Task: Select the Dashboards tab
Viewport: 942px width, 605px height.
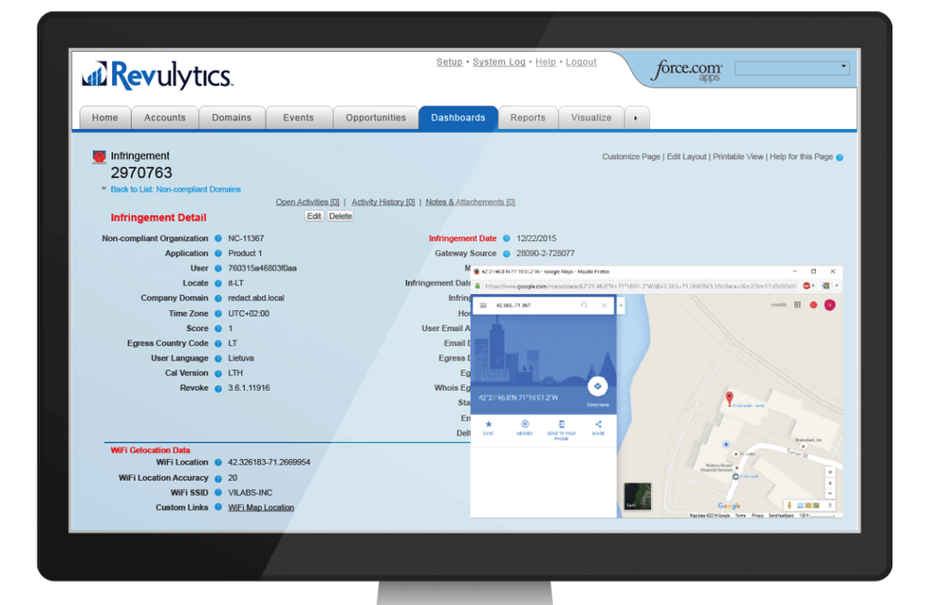Action: 459,118
